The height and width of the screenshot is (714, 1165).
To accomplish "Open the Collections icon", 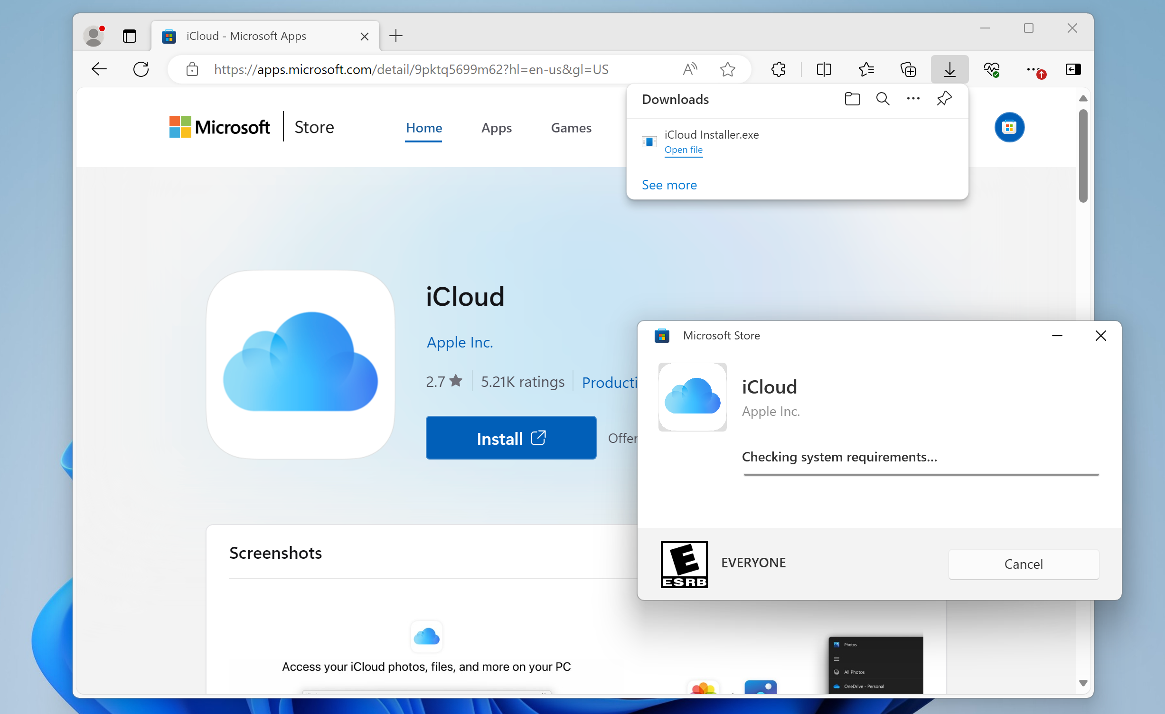I will tap(908, 69).
